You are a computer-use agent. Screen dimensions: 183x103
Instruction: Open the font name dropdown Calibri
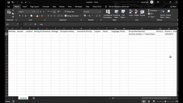click(x=32, y=12)
